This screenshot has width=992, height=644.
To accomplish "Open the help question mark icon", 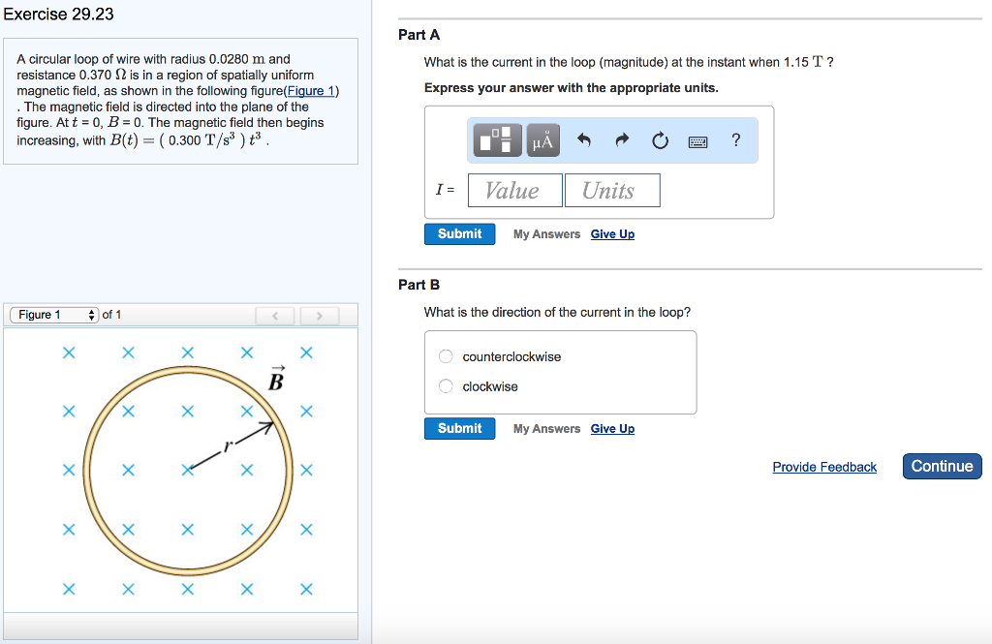I will pyautogui.click(x=735, y=139).
